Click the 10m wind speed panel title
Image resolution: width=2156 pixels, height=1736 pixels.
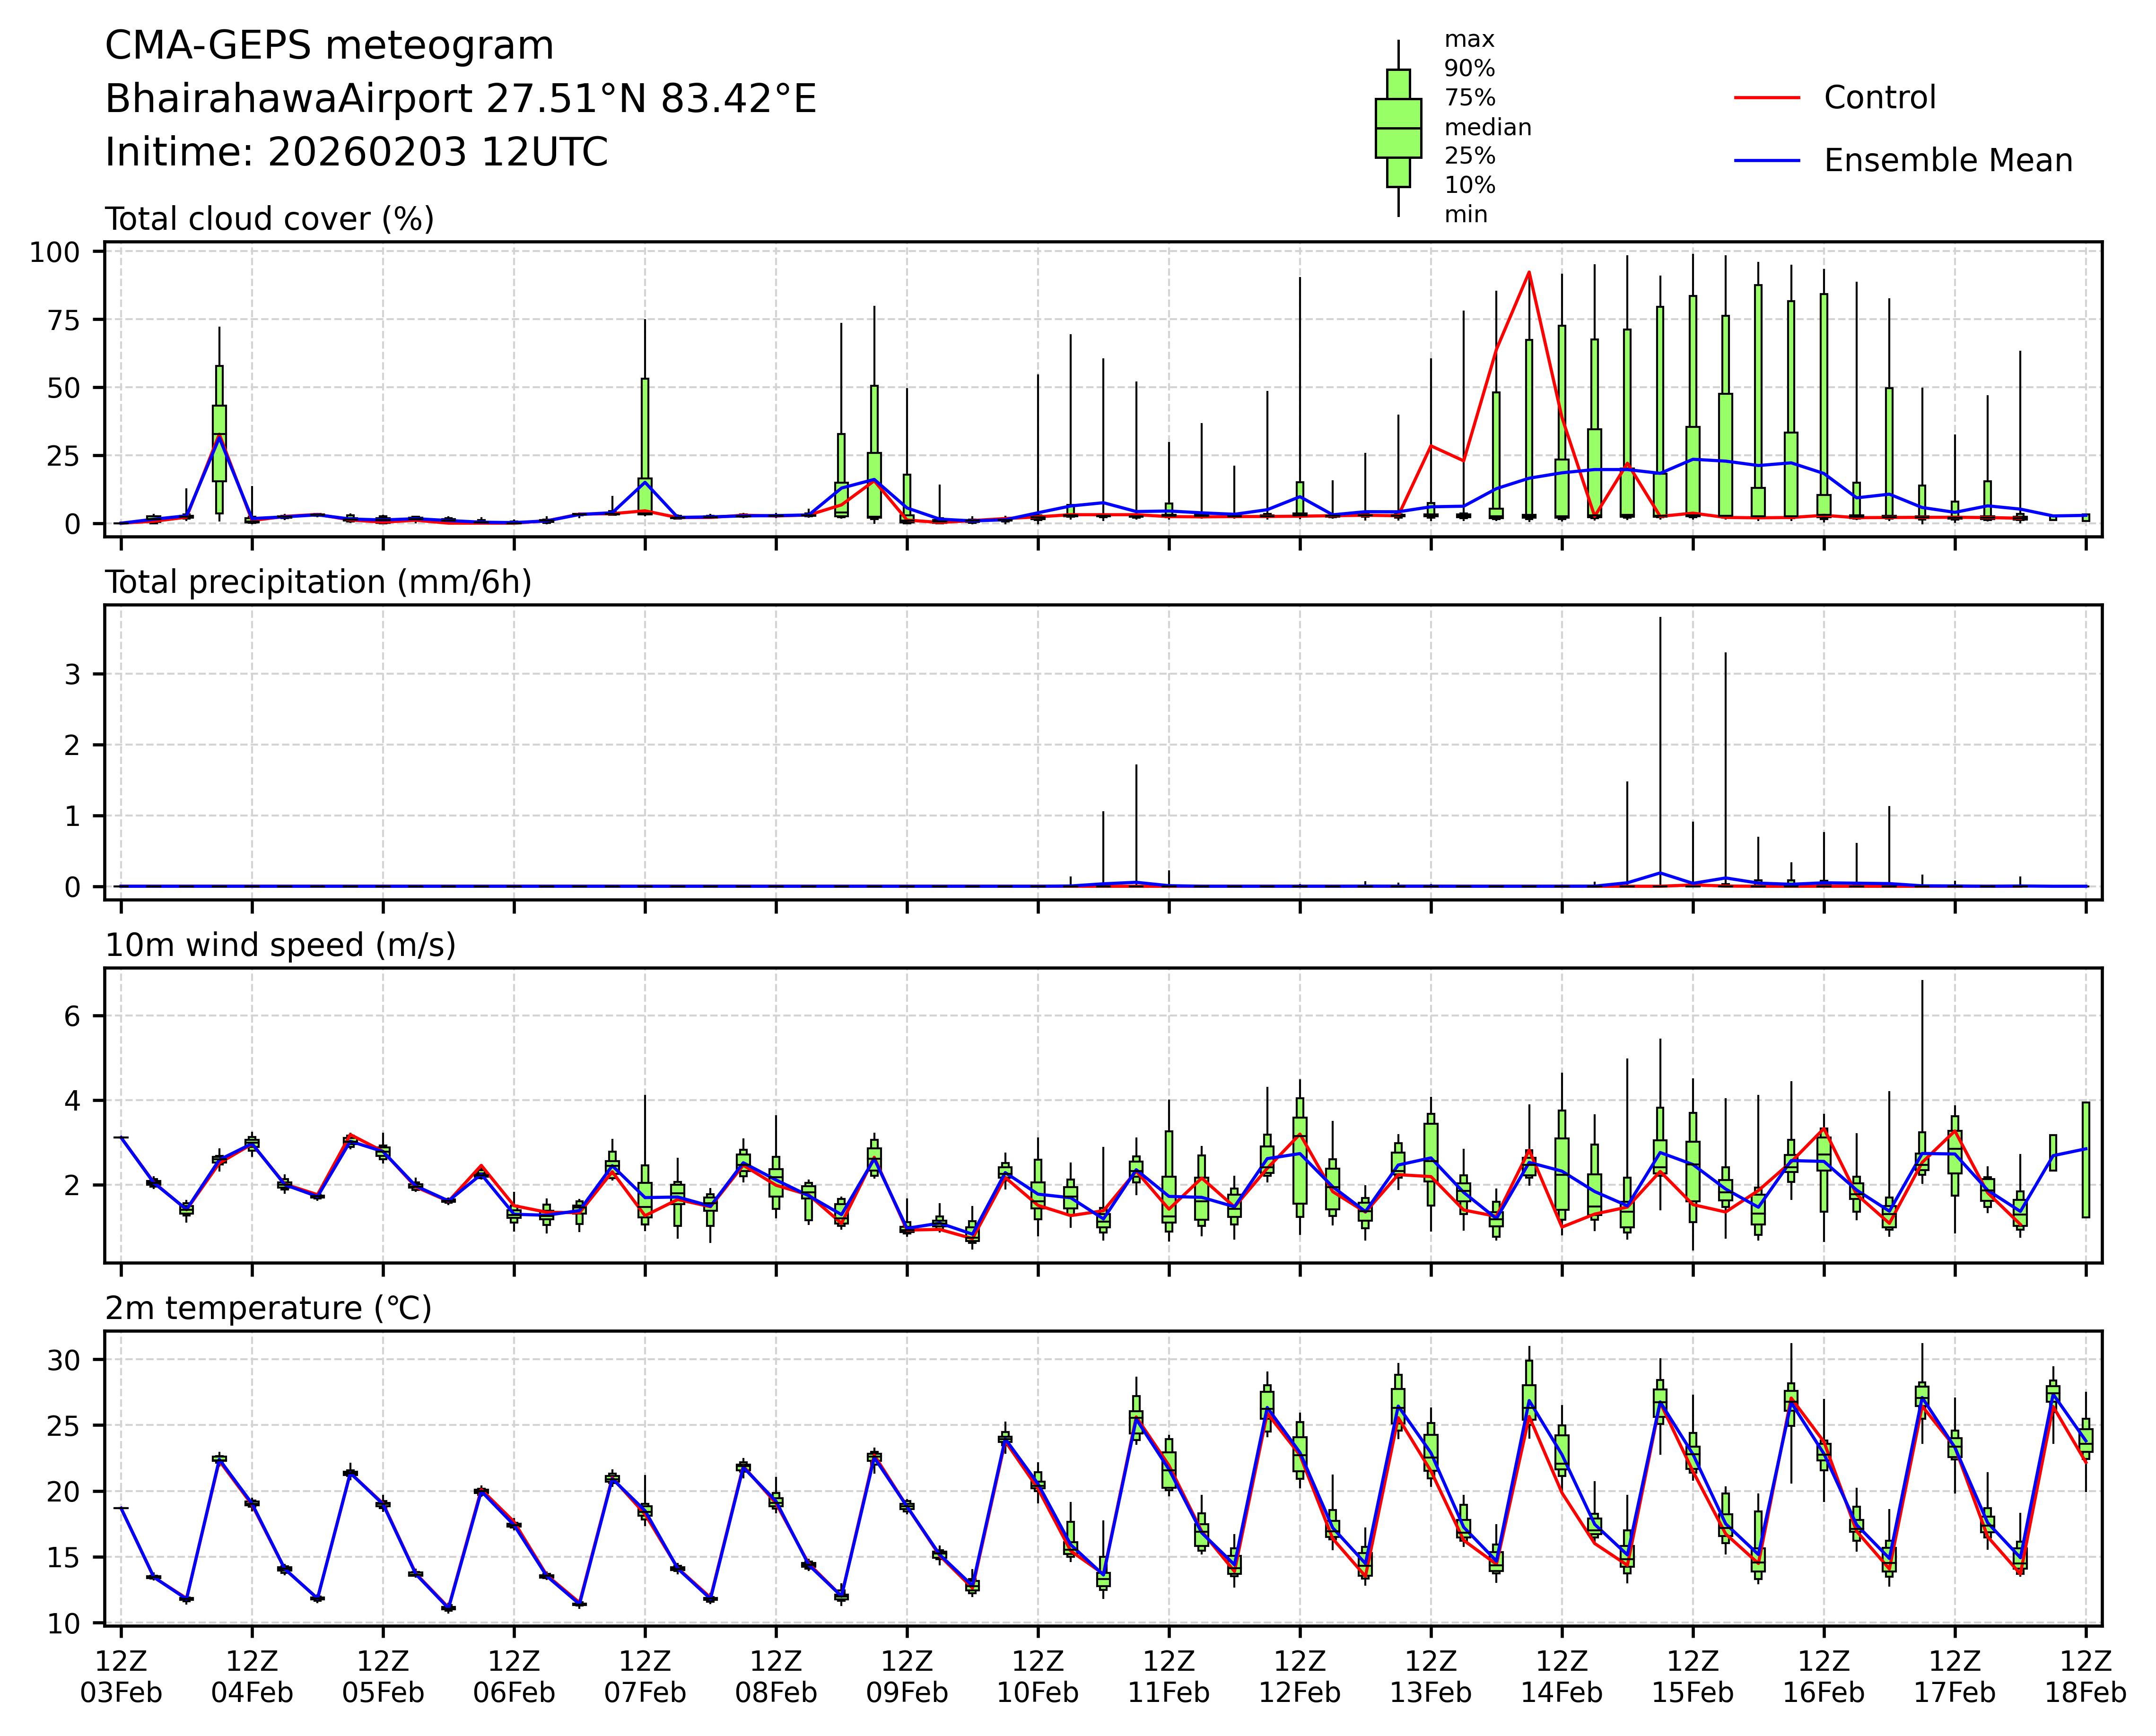click(280, 945)
